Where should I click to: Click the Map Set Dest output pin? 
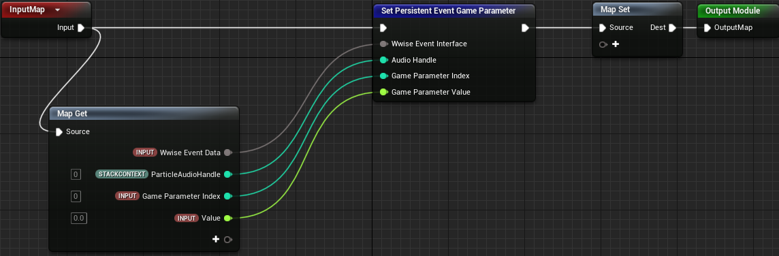672,28
